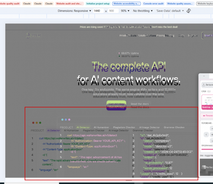Select the Website accessibility tab
Image resolution: width=213 pixels, height=184 pixels.
click(126, 4)
